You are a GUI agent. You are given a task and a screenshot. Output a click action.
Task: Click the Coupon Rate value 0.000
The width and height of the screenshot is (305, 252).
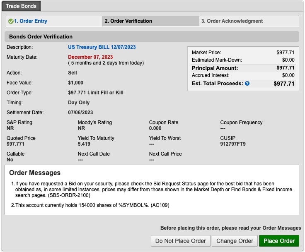pyautogui.click(x=155, y=128)
